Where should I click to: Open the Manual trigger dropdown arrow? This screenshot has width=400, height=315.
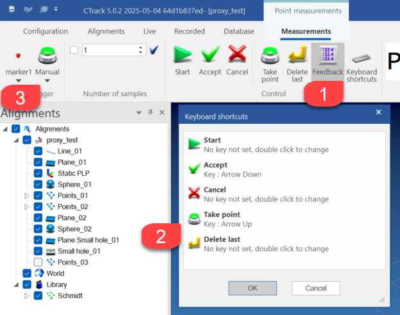tap(48, 81)
